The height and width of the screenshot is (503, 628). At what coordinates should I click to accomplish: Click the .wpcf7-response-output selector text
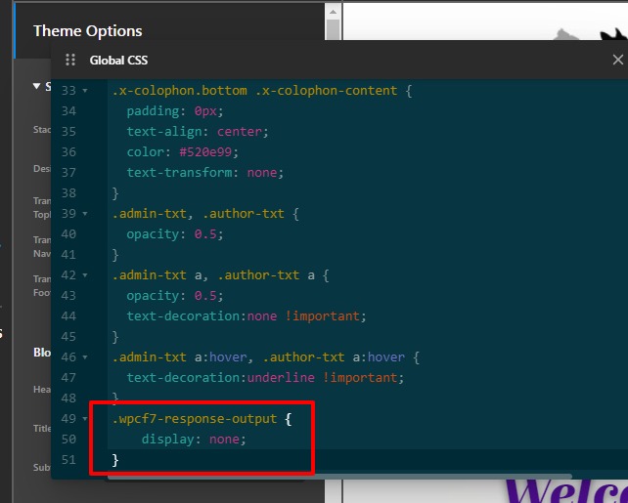pos(196,419)
